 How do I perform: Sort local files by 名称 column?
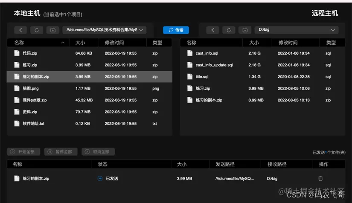[38, 43]
